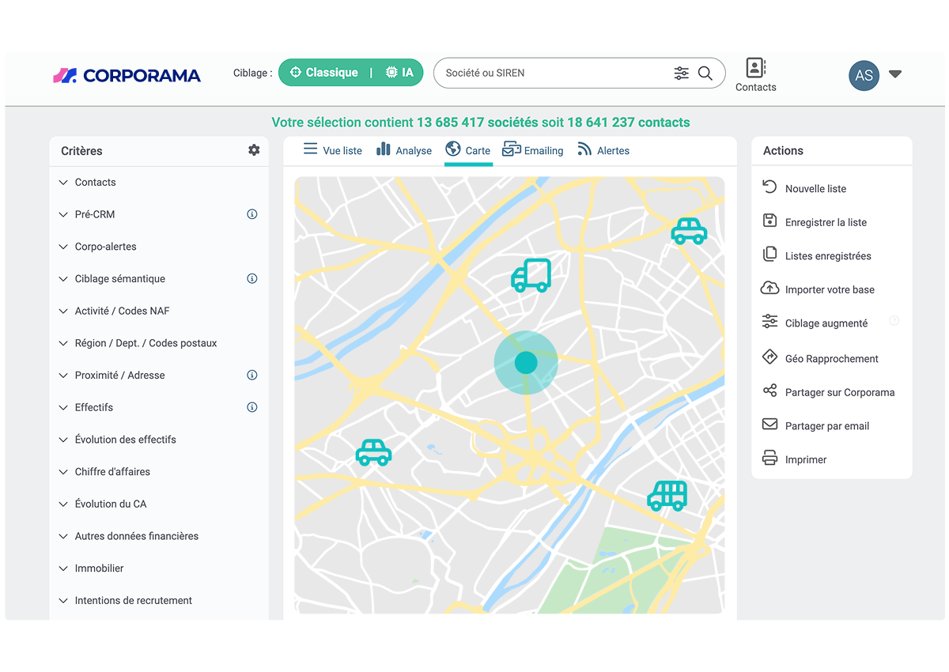Open Critères settings gear
The image size is (949, 672).
coord(254,150)
